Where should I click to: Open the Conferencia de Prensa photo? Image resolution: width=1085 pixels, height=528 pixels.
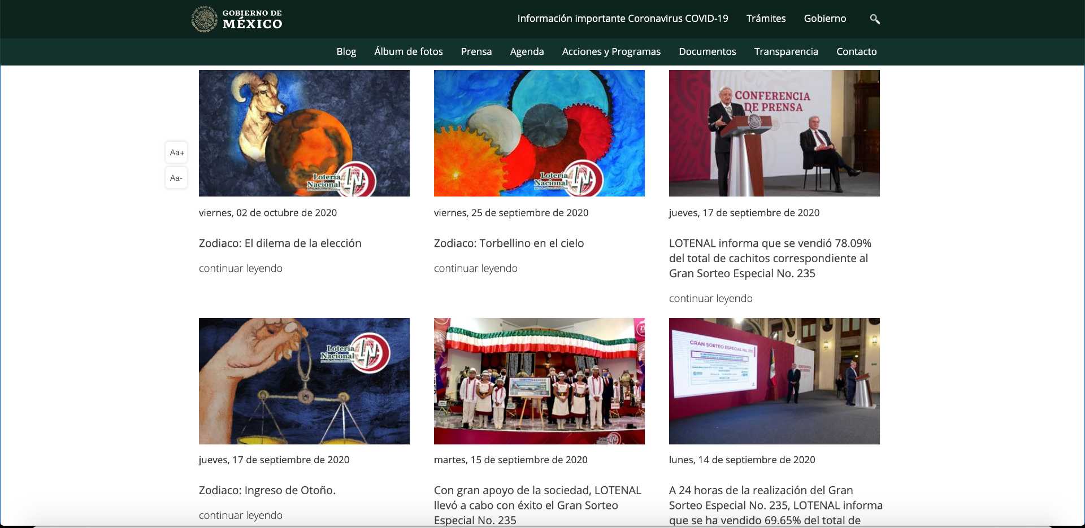[x=774, y=133]
